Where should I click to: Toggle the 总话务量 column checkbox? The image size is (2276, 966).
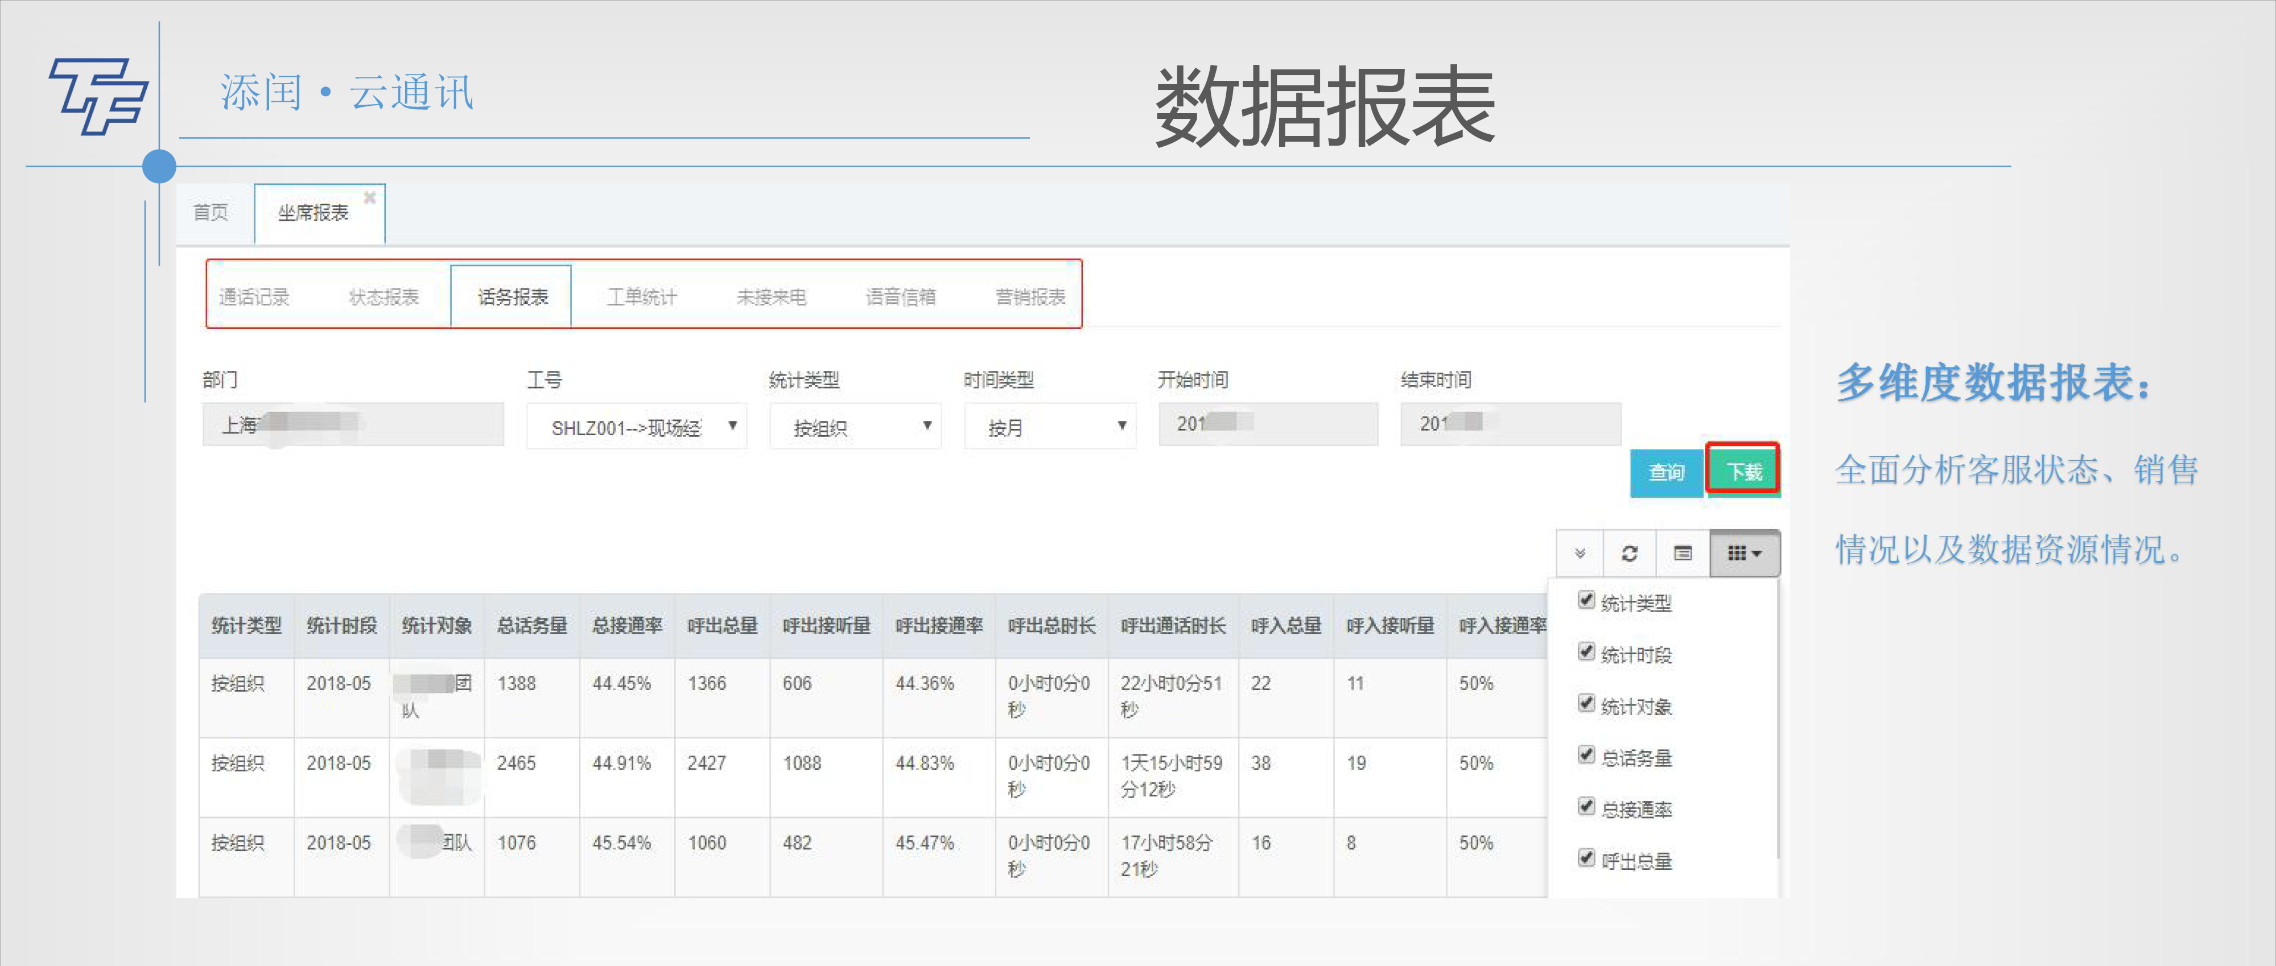1586,755
